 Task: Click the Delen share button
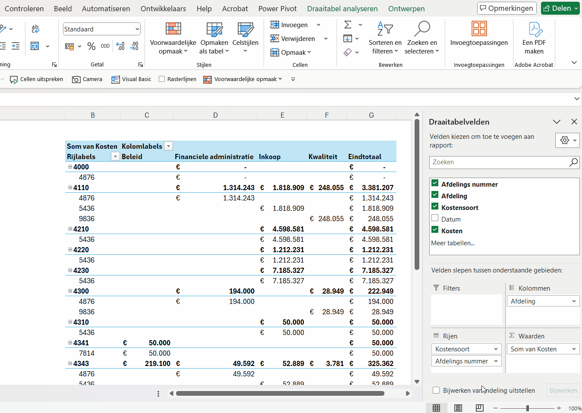(560, 8)
